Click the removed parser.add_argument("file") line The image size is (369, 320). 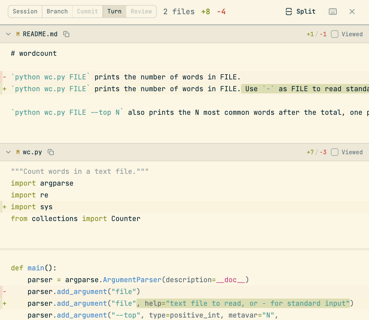pos(184,292)
